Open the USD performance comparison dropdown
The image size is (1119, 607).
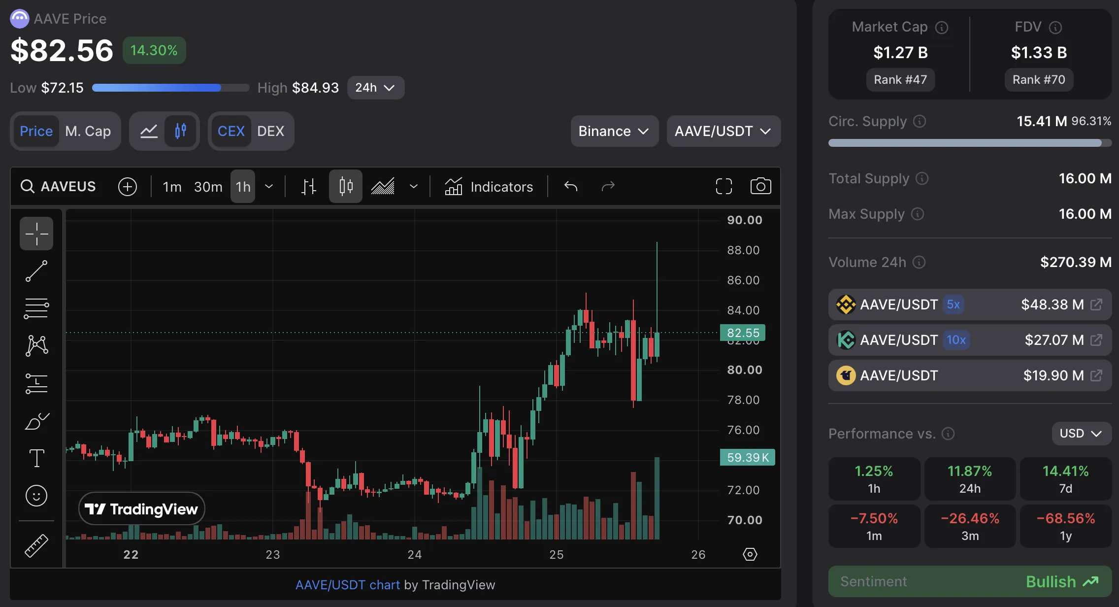coord(1082,434)
